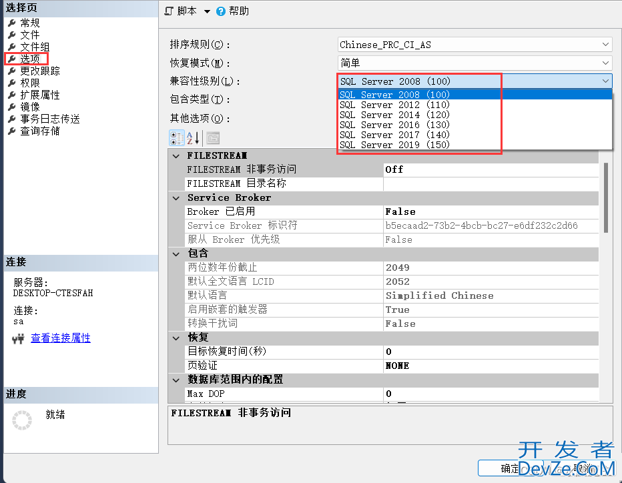Select the 转换干扰词 False value
Image resolution: width=622 pixels, height=483 pixels.
[x=491, y=324]
